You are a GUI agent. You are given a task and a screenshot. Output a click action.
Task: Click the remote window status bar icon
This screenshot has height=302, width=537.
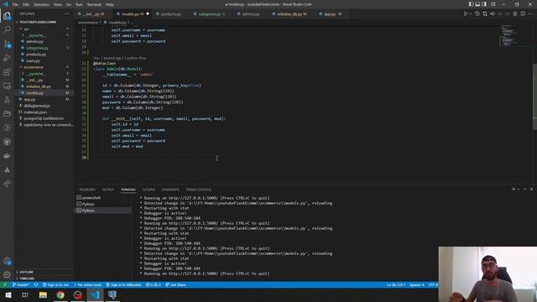(4, 285)
